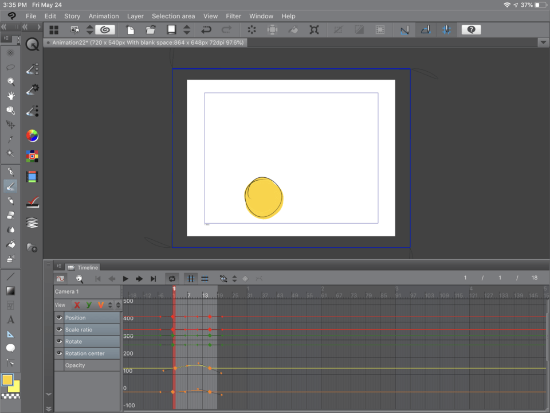The image size is (550, 413).
Task: Click the Undo arrow in command bar
Action: [206, 30]
